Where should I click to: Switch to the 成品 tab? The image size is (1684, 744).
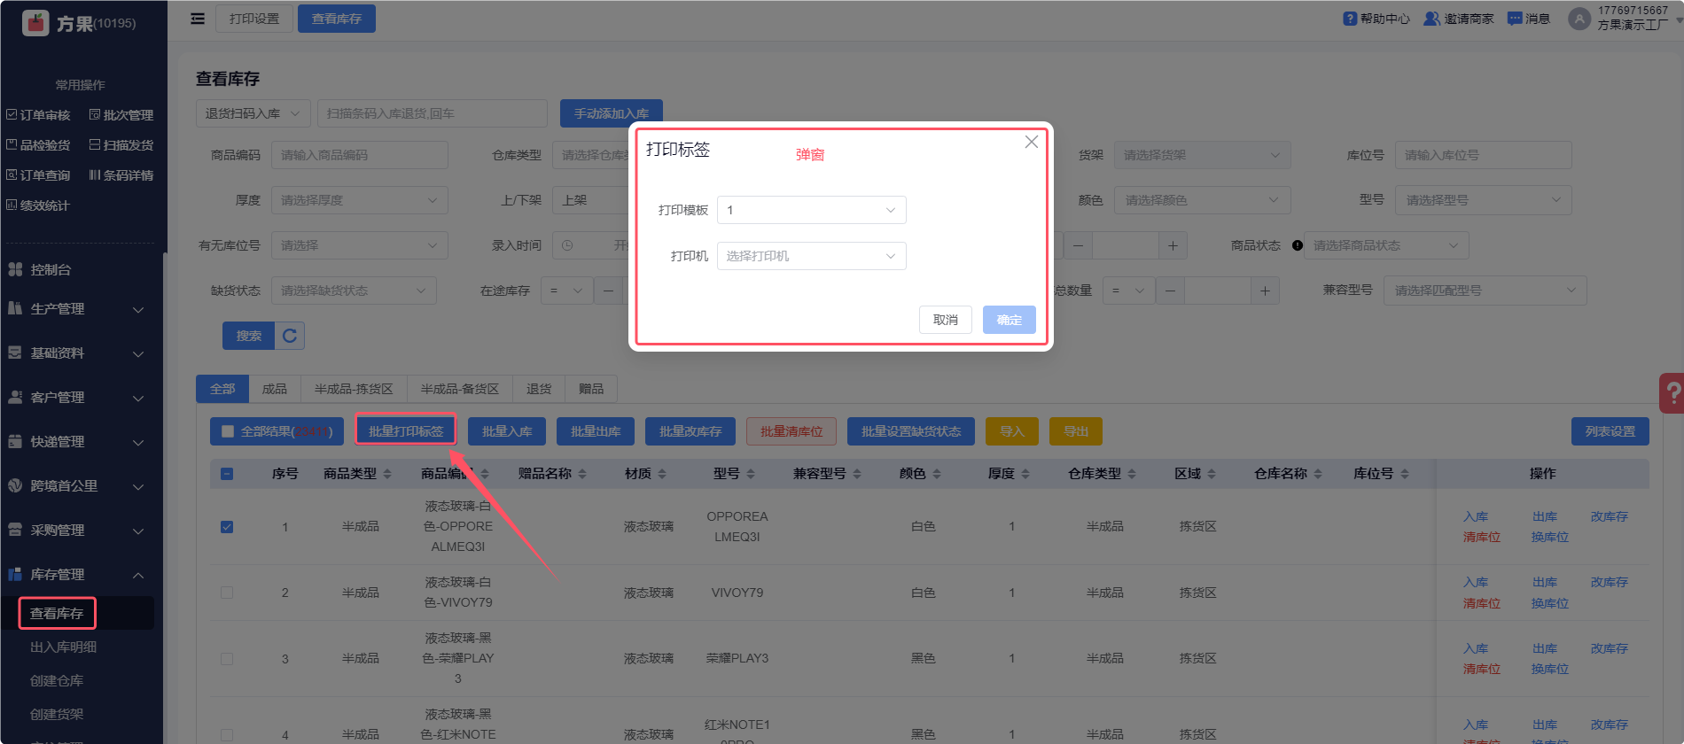point(275,389)
